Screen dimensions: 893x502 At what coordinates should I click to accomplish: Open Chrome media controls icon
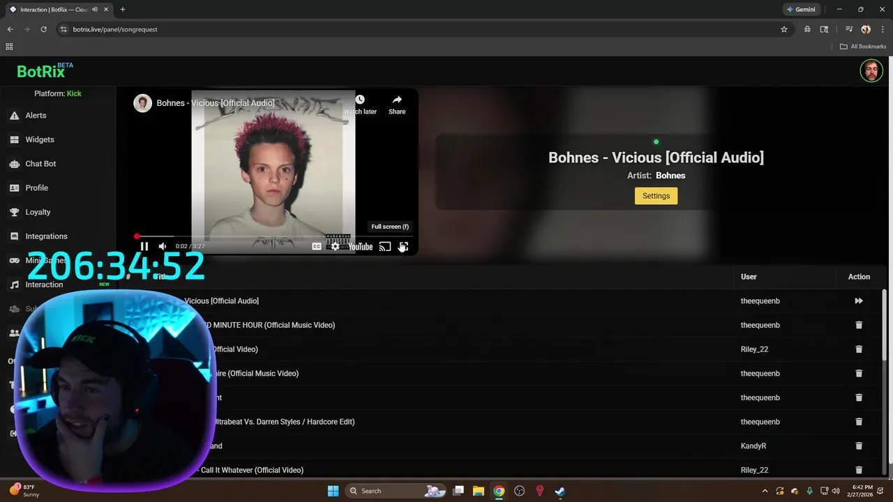pyautogui.click(x=849, y=29)
